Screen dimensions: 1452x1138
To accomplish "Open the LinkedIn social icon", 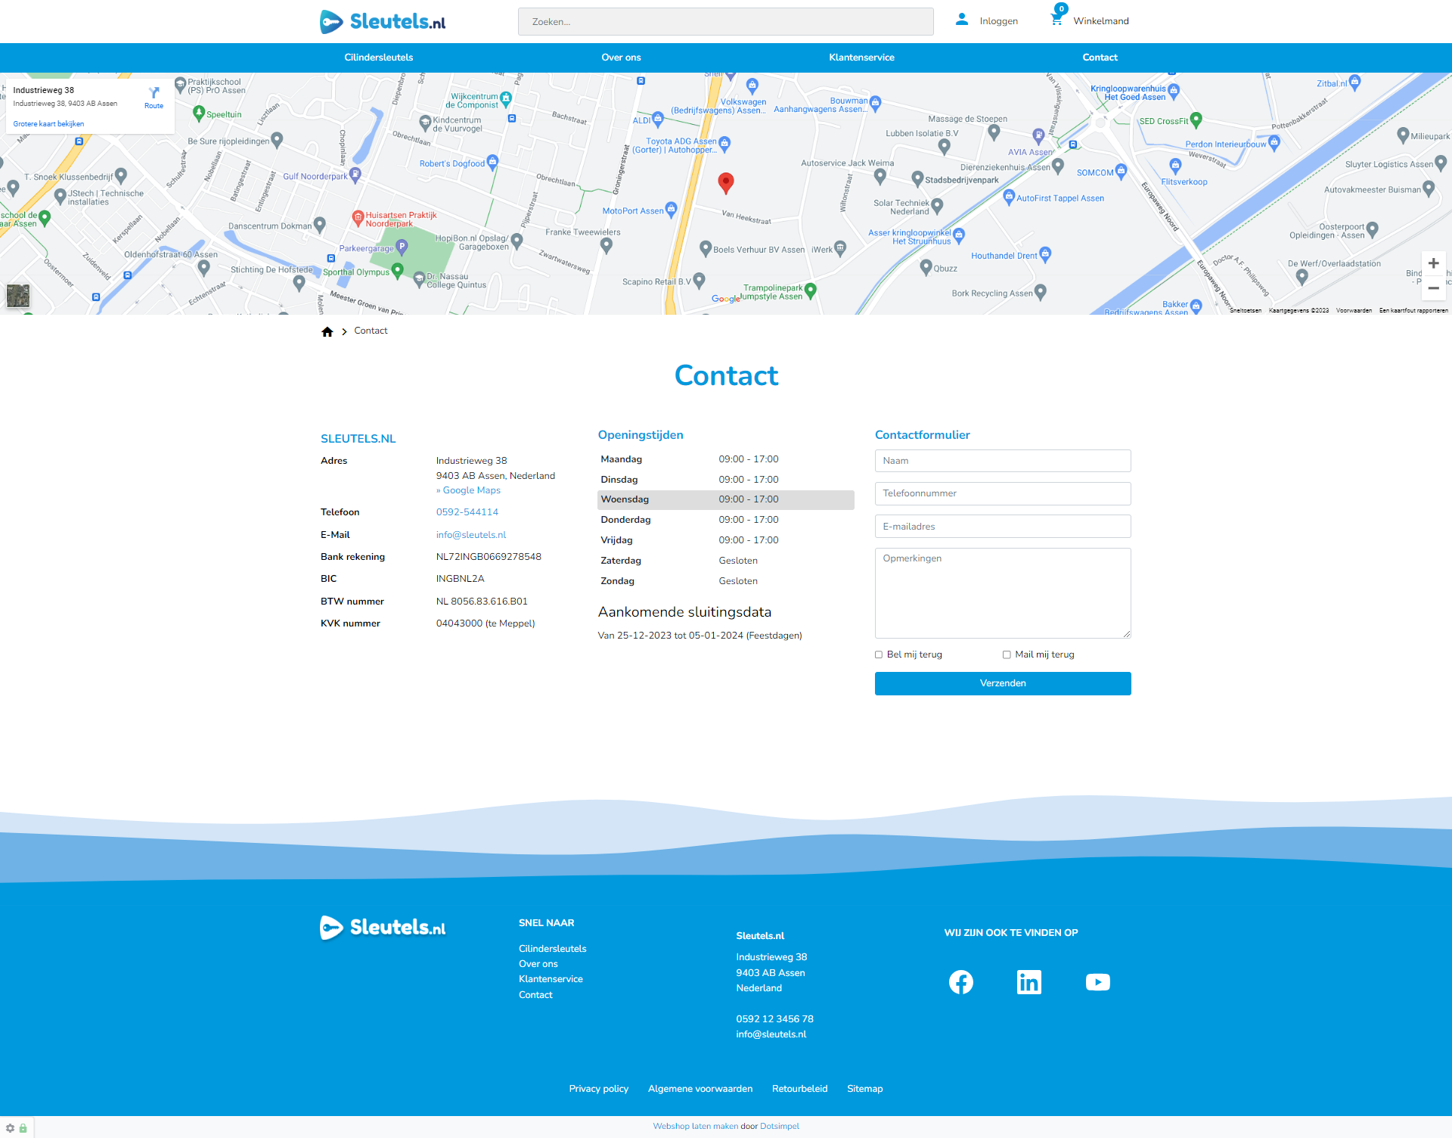I will [1029, 982].
